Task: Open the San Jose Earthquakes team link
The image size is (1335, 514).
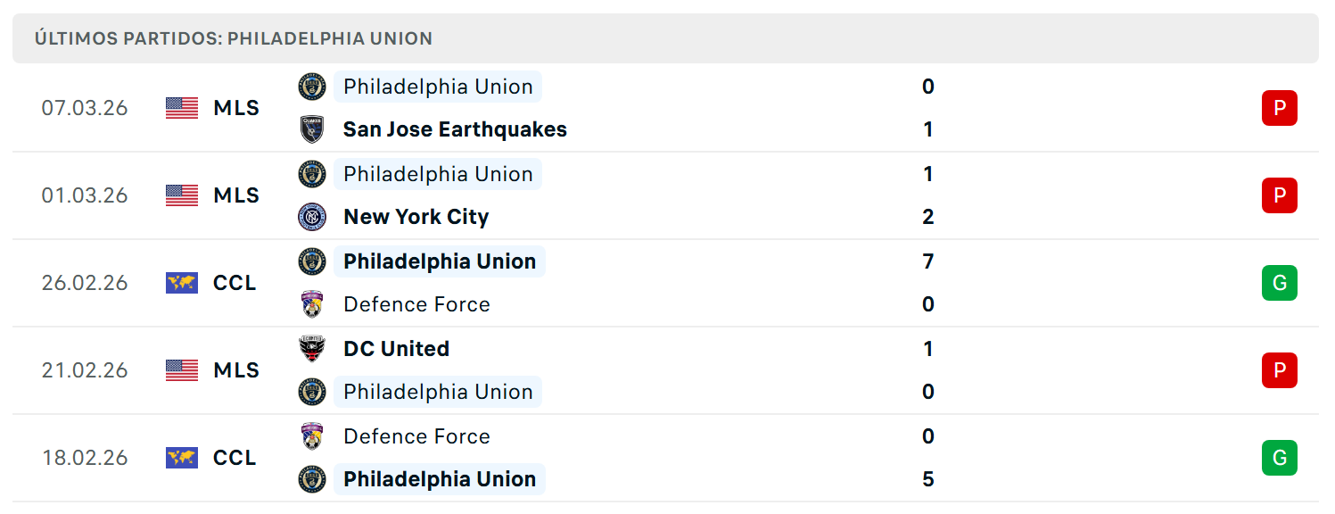Action: (455, 129)
